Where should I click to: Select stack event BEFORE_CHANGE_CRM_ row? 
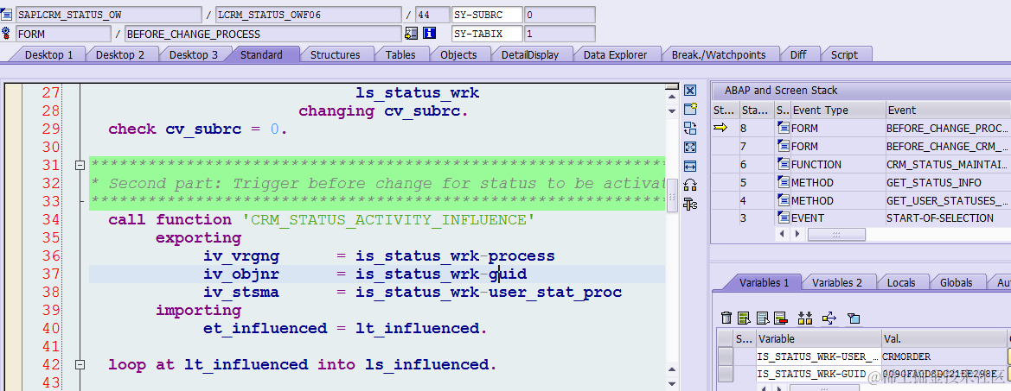click(946, 146)
